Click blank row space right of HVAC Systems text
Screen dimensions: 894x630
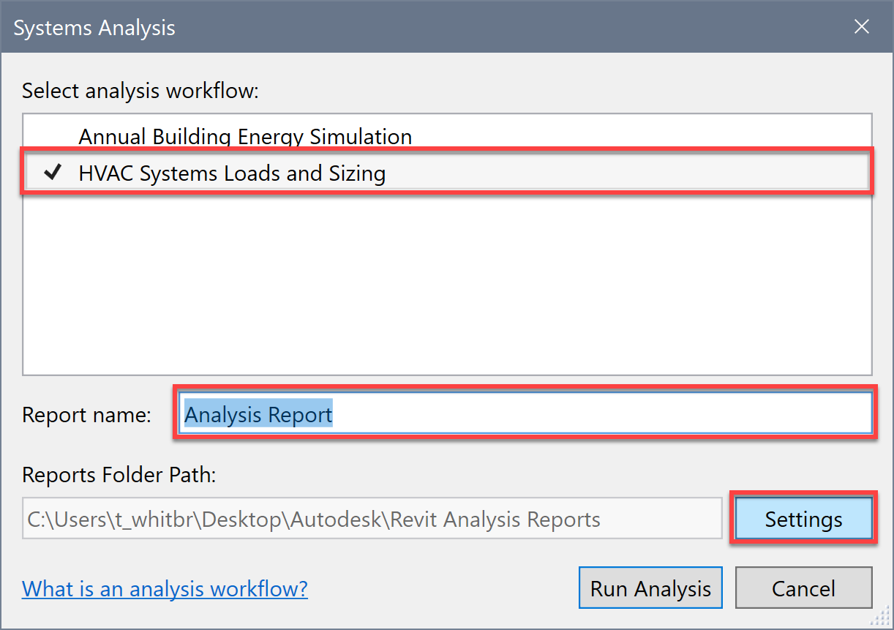[622, 174]
